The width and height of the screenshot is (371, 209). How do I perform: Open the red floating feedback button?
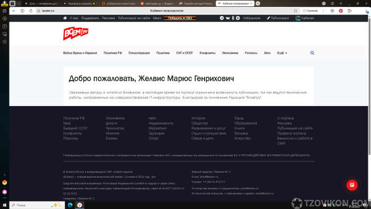coord(352,185)
